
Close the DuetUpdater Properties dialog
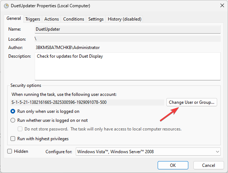[x=221, y=6]
